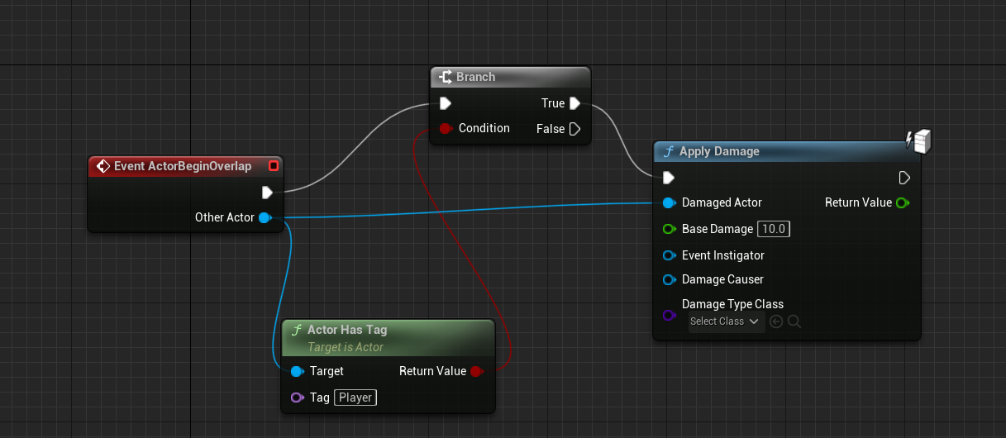Click the Event ActorBeginOverlap node title
The height and width of the screenshot is (438, 1006).
(183, 166)
